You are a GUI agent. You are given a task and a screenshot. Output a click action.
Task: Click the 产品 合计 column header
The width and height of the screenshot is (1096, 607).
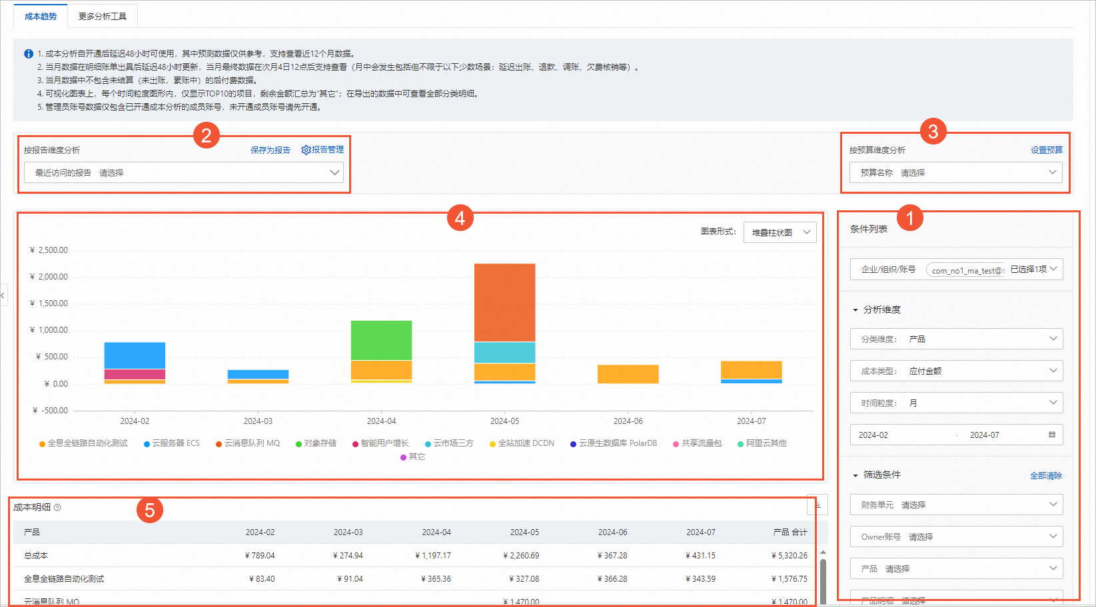click(x=790, y=532)
